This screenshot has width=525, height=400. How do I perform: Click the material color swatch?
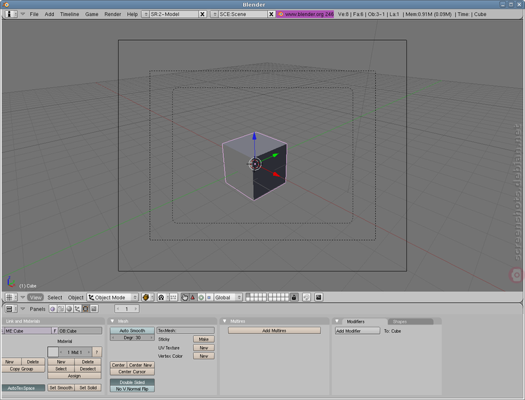[x=53, y=352]
